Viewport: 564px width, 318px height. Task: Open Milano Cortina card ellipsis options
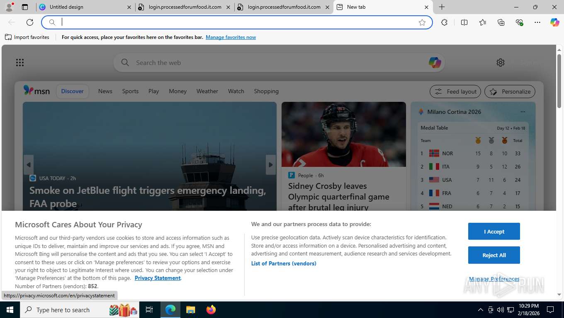pyautogui.click(x=523, y=112)
